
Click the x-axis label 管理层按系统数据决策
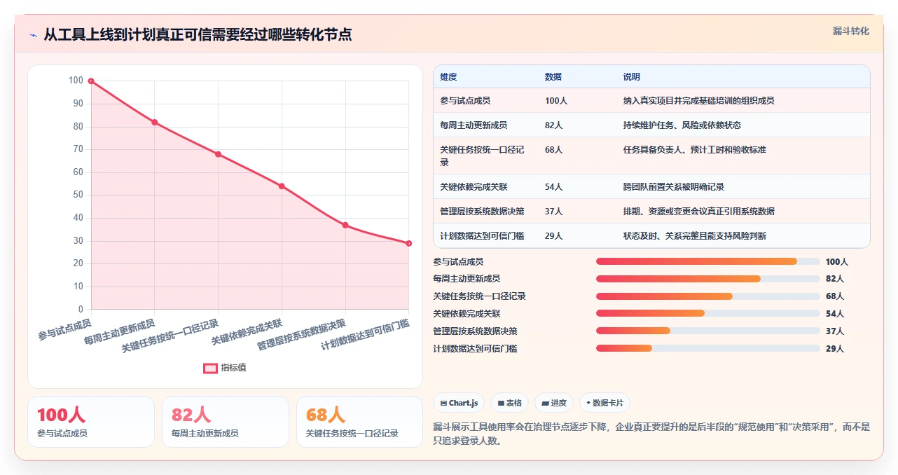pyautogui.click(x=301, y=335)
